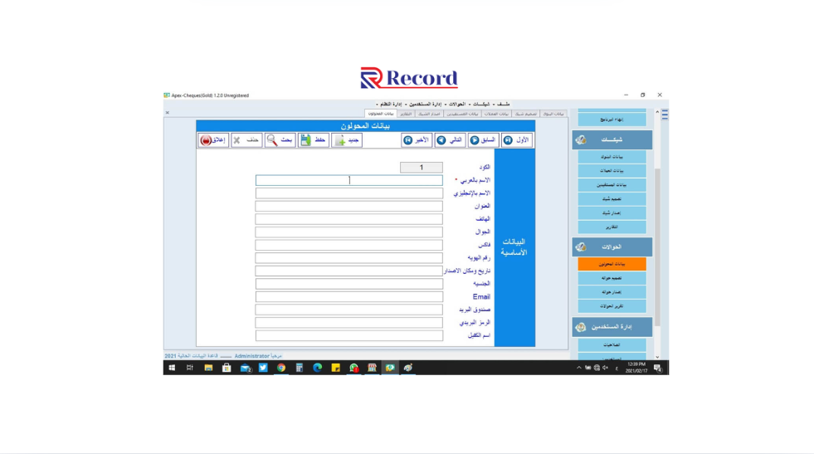Go to next record (التالي)
The height and width of the screenshot is (454, 814).
[x=450, y=140]
